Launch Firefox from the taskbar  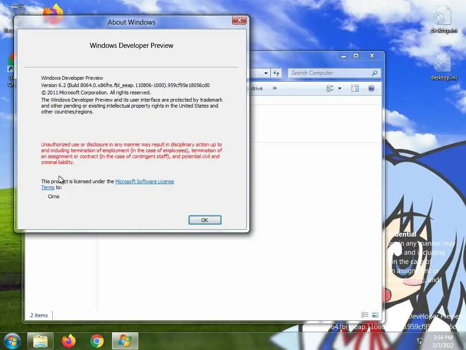[x=69, y=341]
